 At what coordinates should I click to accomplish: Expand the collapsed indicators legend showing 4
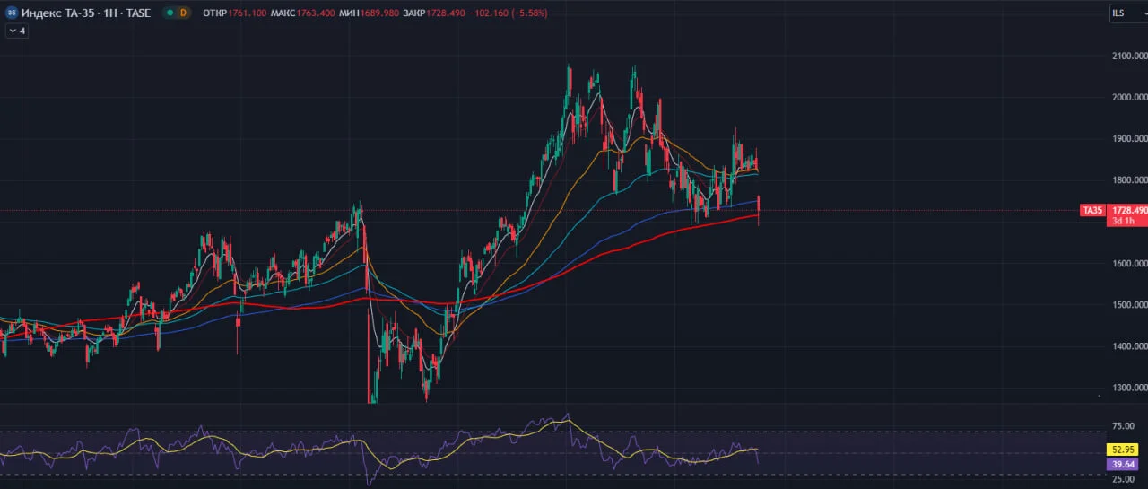[x=17, y=31]
